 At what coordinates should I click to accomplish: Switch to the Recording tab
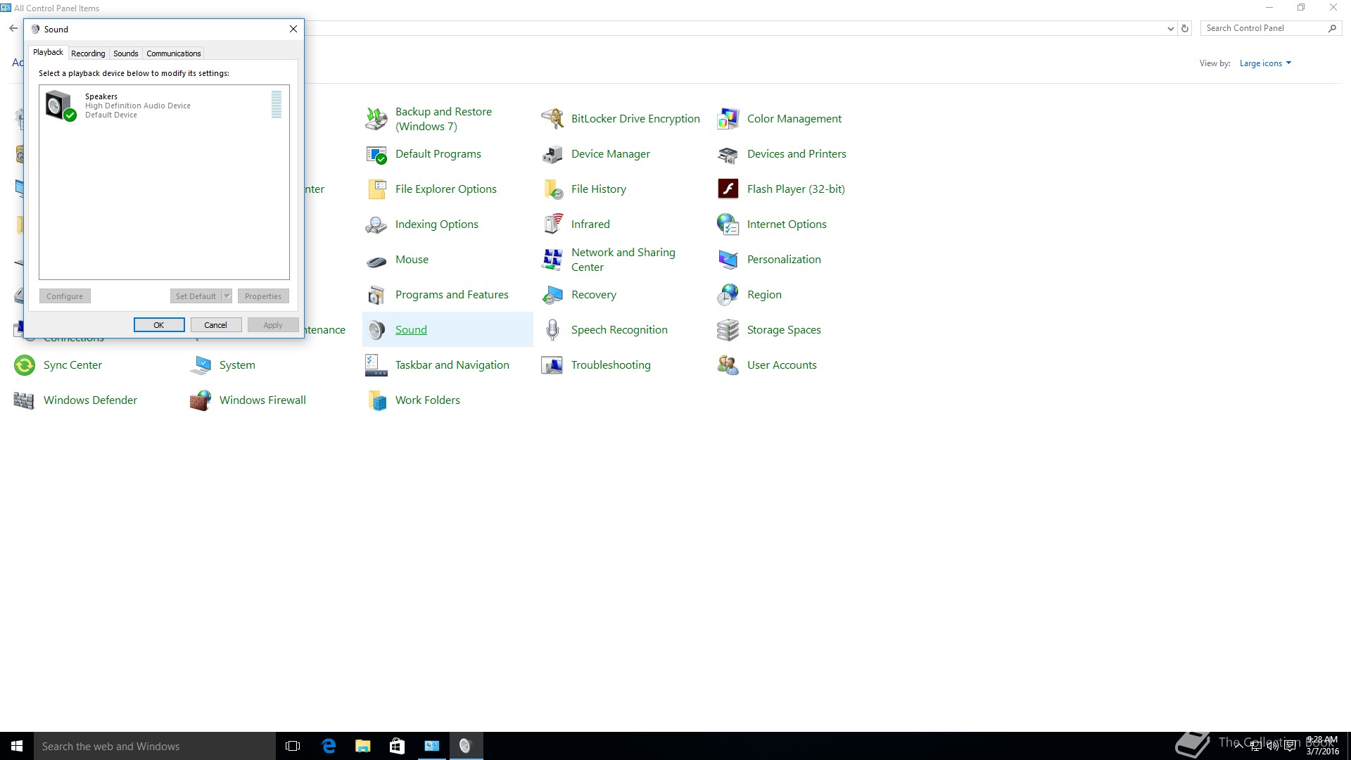click(x=88, y=53)
